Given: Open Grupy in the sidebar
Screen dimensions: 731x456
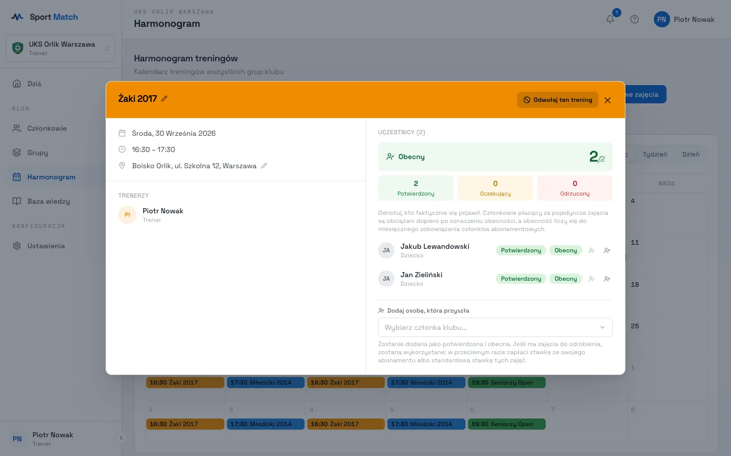Looking at the screenshot, I should tap(61, 153).
